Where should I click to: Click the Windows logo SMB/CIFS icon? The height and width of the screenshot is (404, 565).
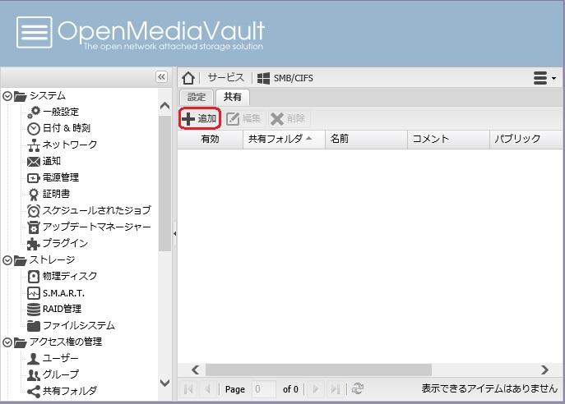[263, 78]
